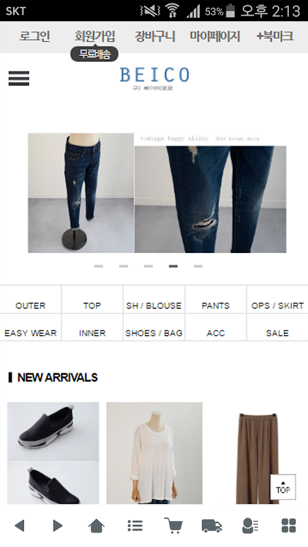Screen dimensions: 308x547
Task: Open the category list icon
Action: pyautogui.click(x=135, y=525)
